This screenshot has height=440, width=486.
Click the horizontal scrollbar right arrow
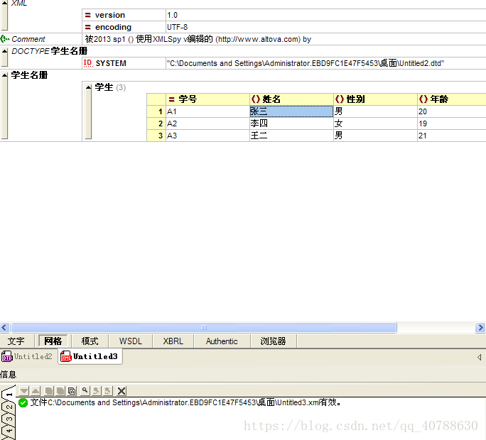480,328
